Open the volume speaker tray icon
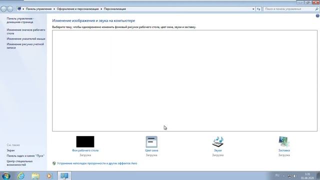 pyautogui.click(x=294, y=175)
